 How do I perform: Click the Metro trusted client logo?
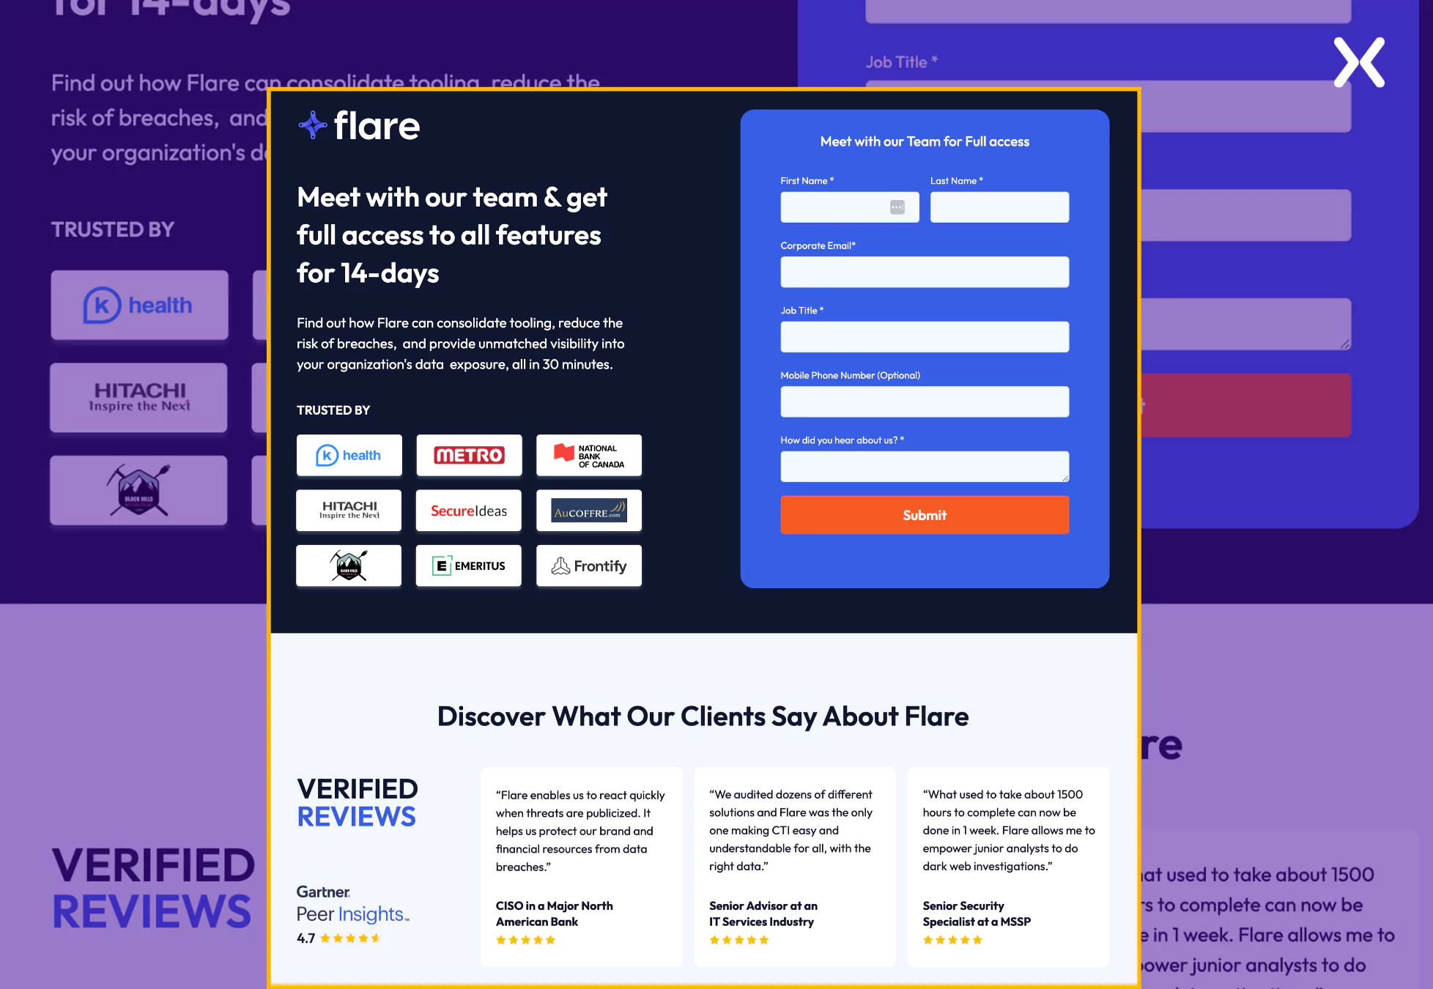[x=470, y=455]
